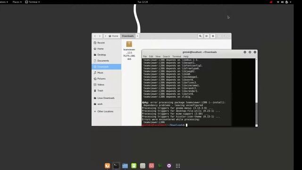Launch the orange app in the dock
Screen dimensions: 302x170
(107, 166)
